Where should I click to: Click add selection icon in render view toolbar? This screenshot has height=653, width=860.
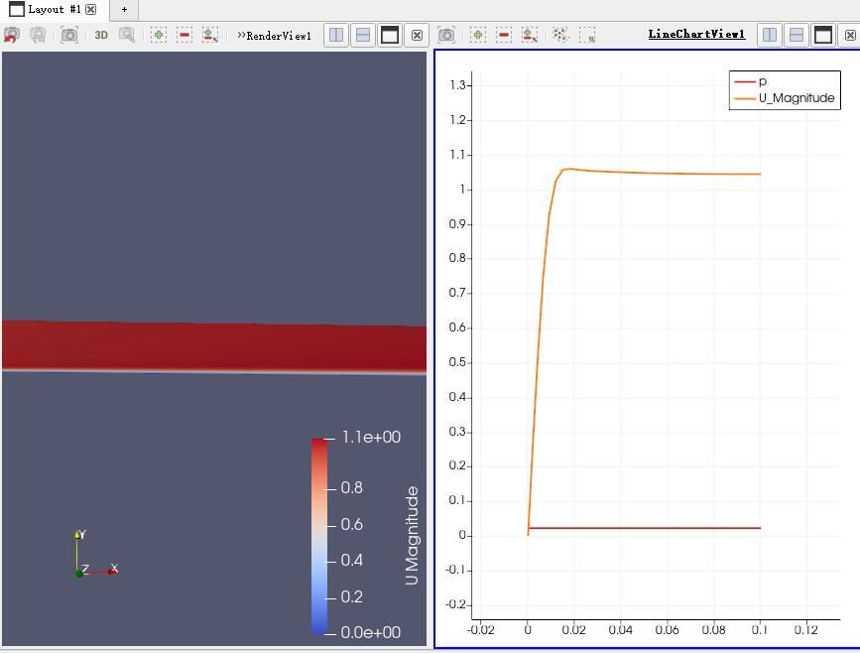click(x=159, y=35)
